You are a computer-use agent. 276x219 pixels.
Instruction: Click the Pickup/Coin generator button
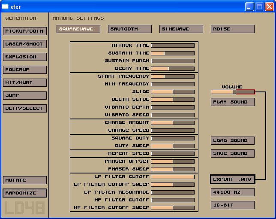pos(24,31)
